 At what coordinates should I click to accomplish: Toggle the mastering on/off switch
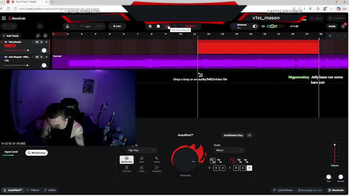pos(255,26)
